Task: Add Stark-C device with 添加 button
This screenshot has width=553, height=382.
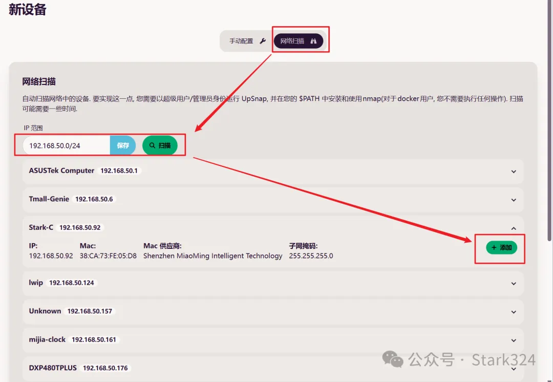Action: [501, 248]
